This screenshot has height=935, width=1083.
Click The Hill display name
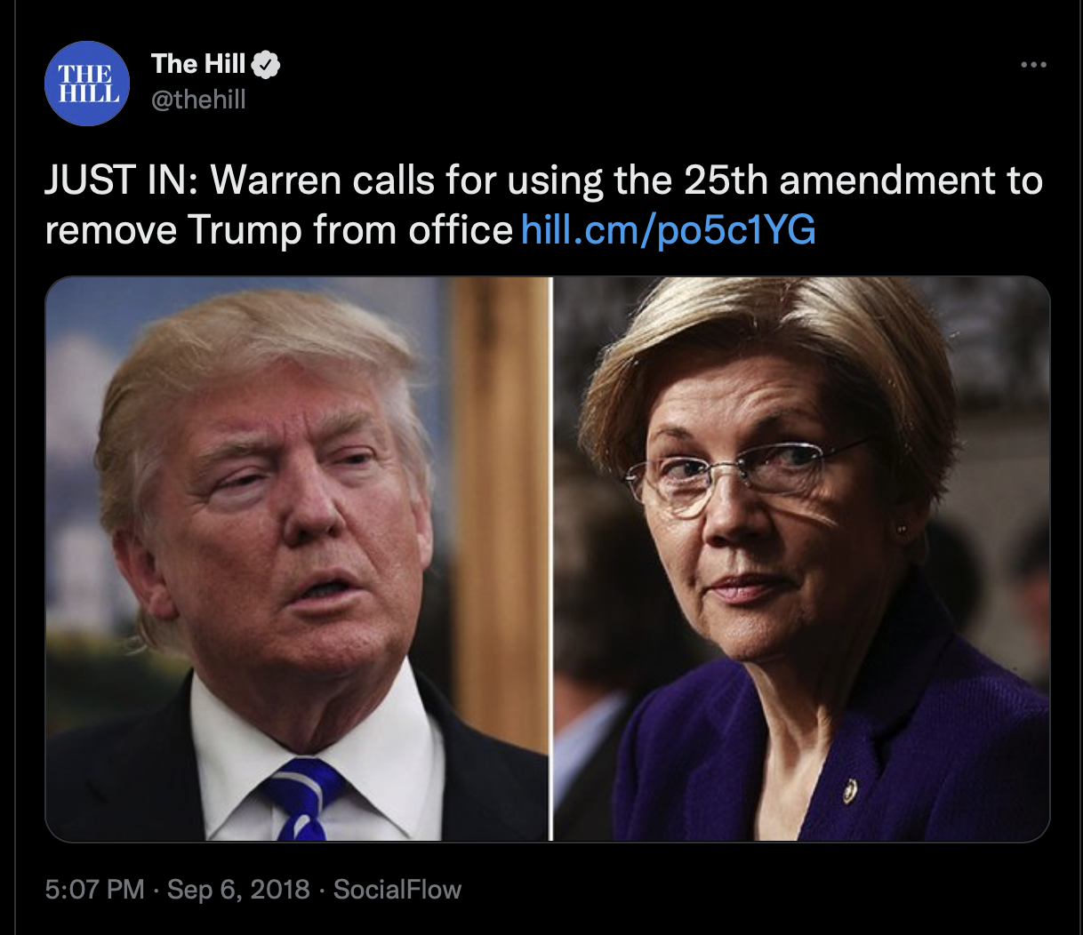(x=198, y=63)
